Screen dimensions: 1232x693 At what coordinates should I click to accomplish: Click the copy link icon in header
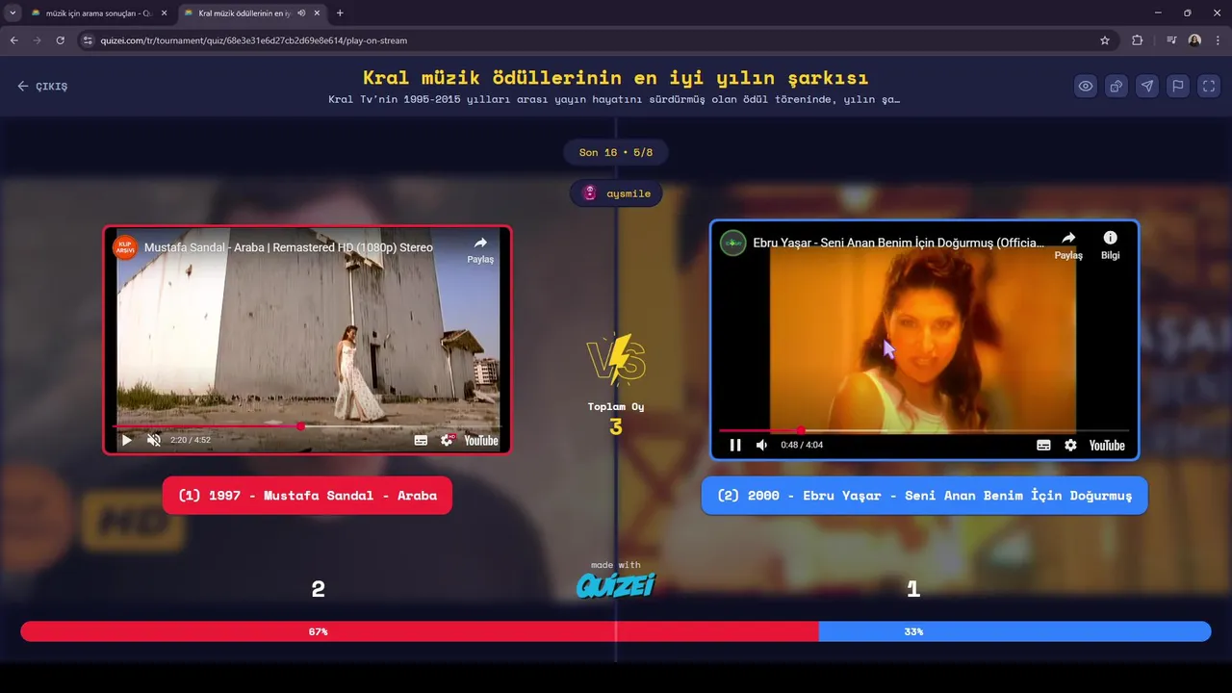tap(1116, 86)
